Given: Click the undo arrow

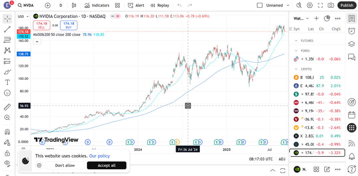Looking at the screenshot, I should (180, 5).
